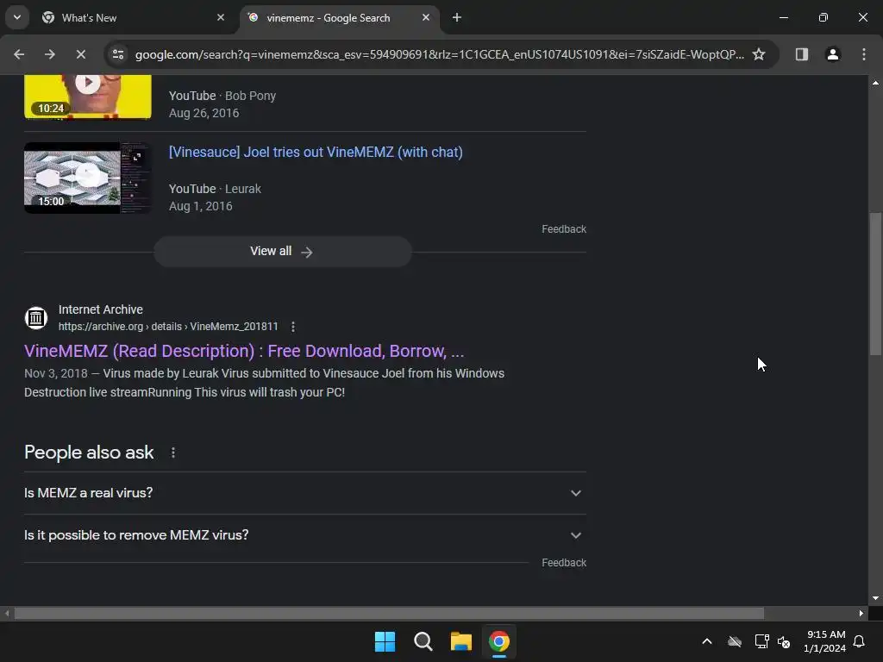The width and height of the screenshot is (883, 662).
Task: Show hidden system tray icons
Action: [707, 641]
